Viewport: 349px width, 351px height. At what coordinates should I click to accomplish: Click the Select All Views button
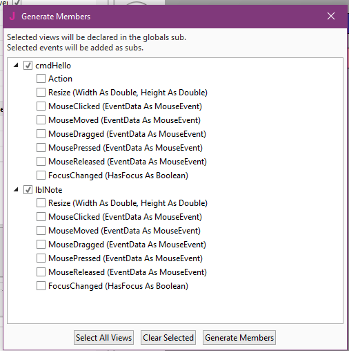[x=103, y=338]
